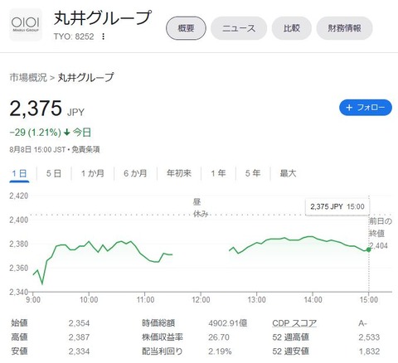Select the 5日 chart range
The width and height of the screenshot is (398, 363).
tap(54, 173)
